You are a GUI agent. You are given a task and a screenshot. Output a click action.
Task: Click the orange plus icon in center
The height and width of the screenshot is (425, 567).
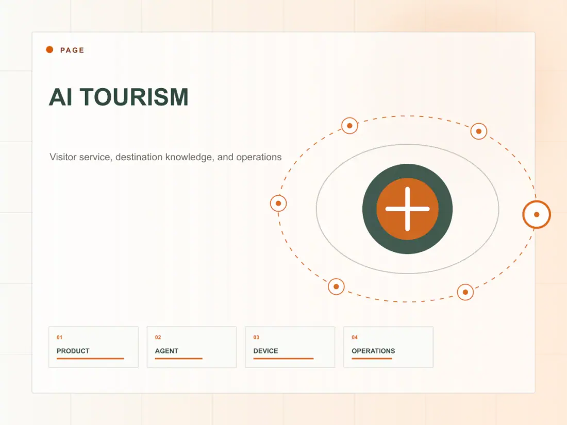[x=408, y=209]
